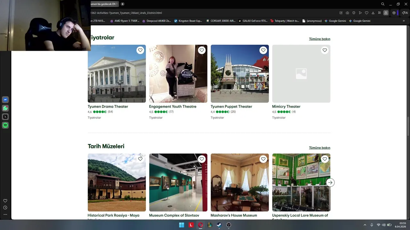410x230 pixels.
Task: Click the edit-page pencil toolbar icon
Action: [x=341, y=13]
